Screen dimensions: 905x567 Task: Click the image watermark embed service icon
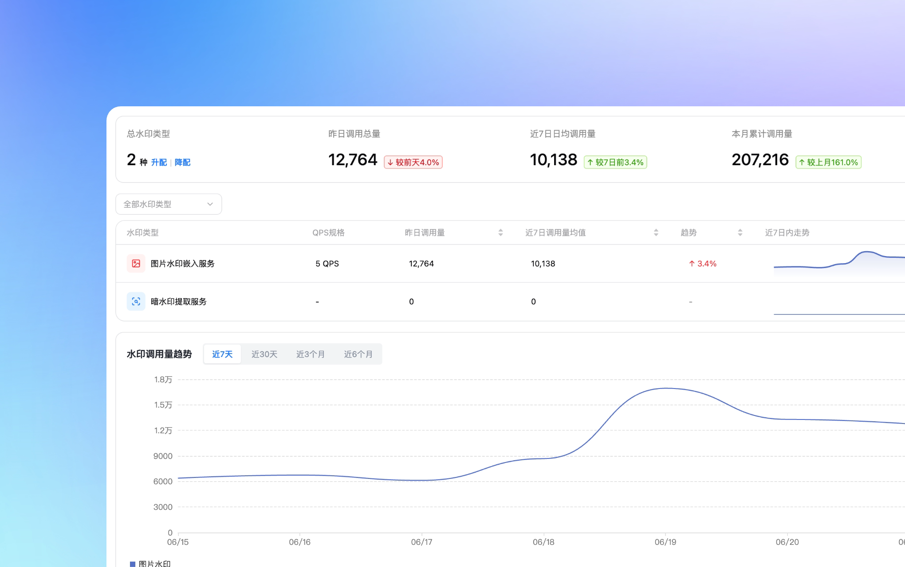tap(136, 264)
